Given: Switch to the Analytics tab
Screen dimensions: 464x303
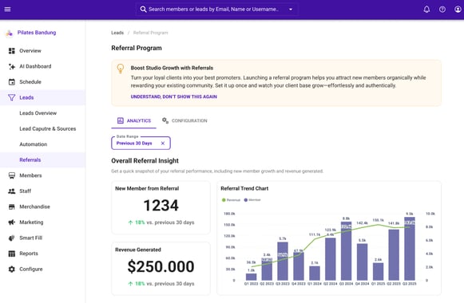Looking at the screenshot, I should (133, 120).
